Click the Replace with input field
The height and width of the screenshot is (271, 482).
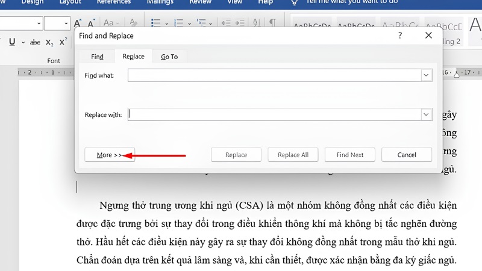275,114
